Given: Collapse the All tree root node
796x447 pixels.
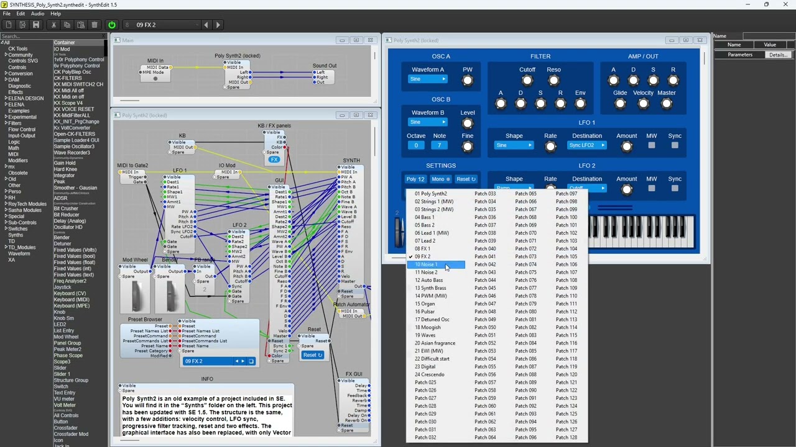Looking at the screenshot, I should click(x=2, y=43).
